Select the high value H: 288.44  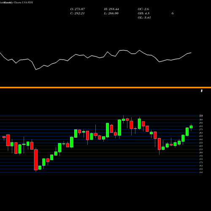pyautogui.click(x=111, y=9)
